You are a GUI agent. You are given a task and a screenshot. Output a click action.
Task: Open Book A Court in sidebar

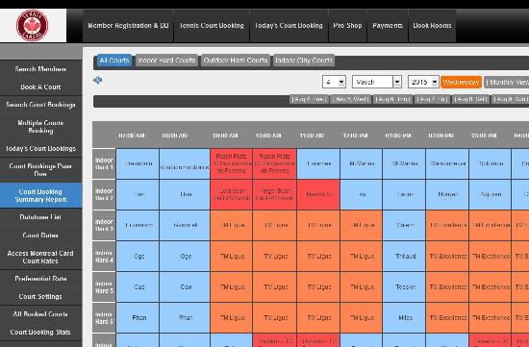40,87
